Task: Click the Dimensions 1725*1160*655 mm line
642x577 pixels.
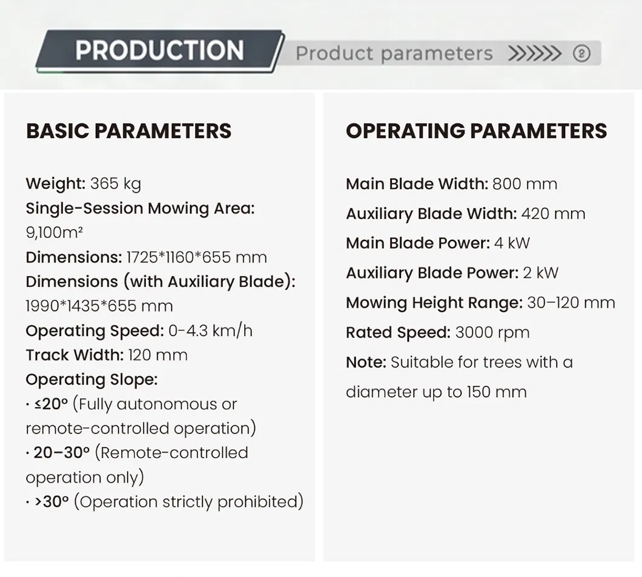Action: pyautogui.click(x=146, y=257)
